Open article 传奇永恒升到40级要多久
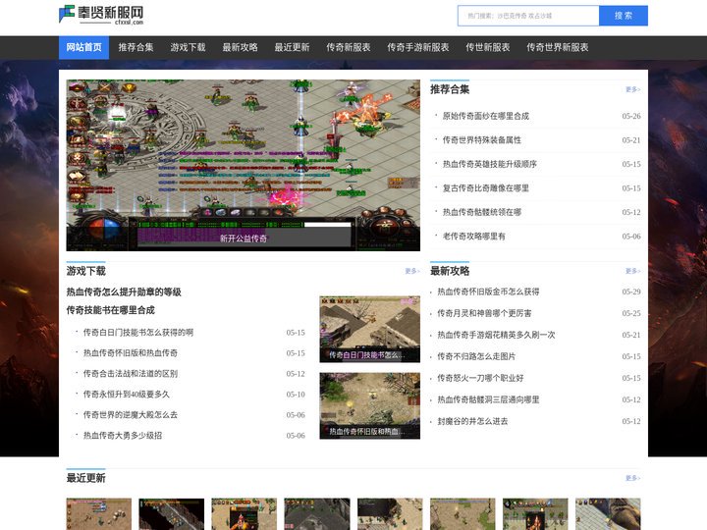 127,395
